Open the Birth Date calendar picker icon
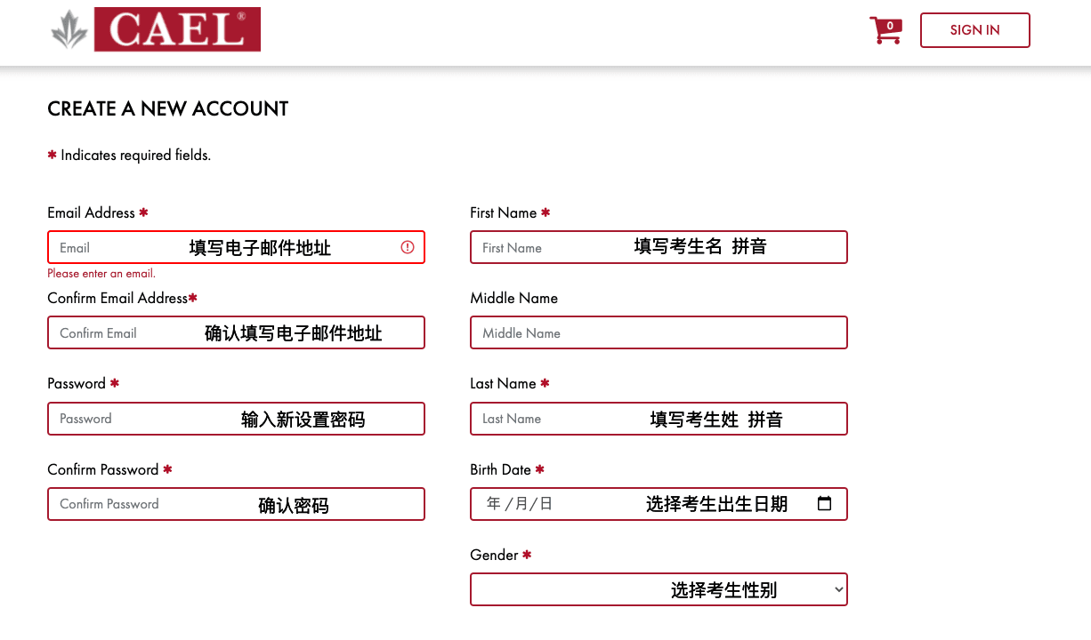Screen dimensions: 1091x640 coord(824,503)
